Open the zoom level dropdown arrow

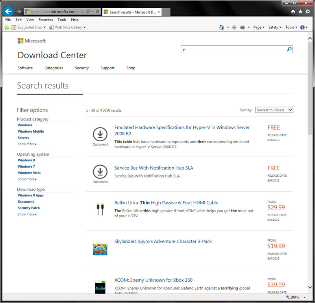coord(304,297)
